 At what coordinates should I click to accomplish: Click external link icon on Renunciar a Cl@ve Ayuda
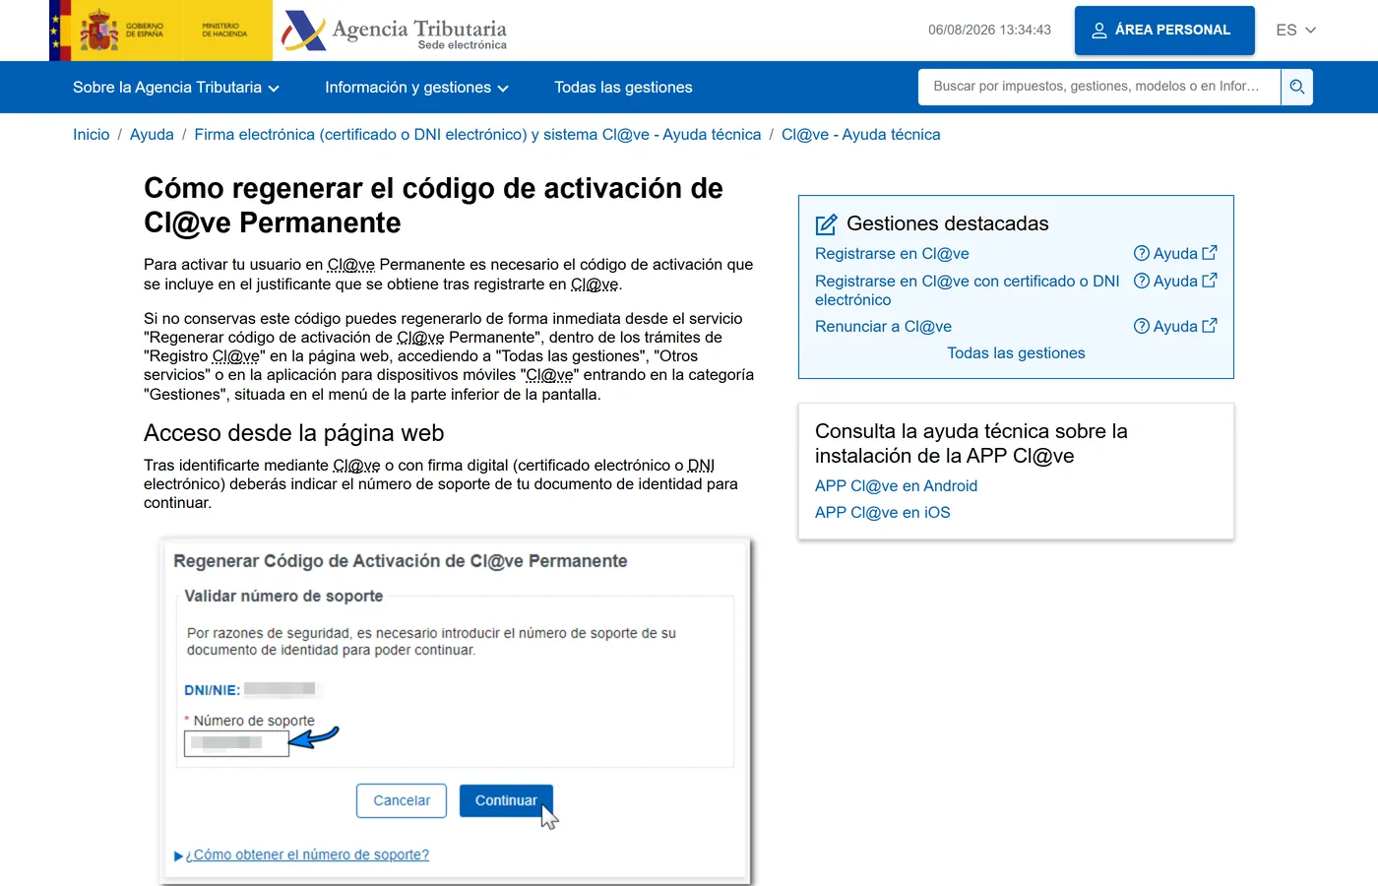tap(1210, 326)
